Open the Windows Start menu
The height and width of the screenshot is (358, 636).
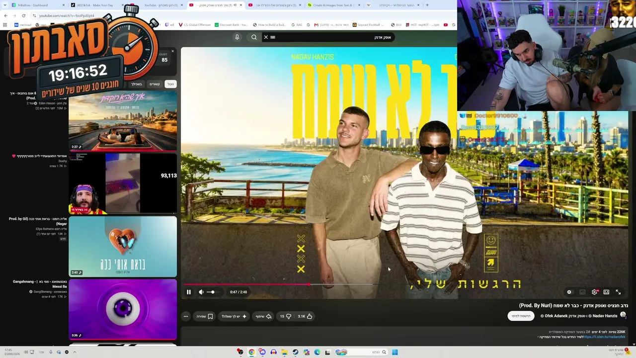click(395, 352)
